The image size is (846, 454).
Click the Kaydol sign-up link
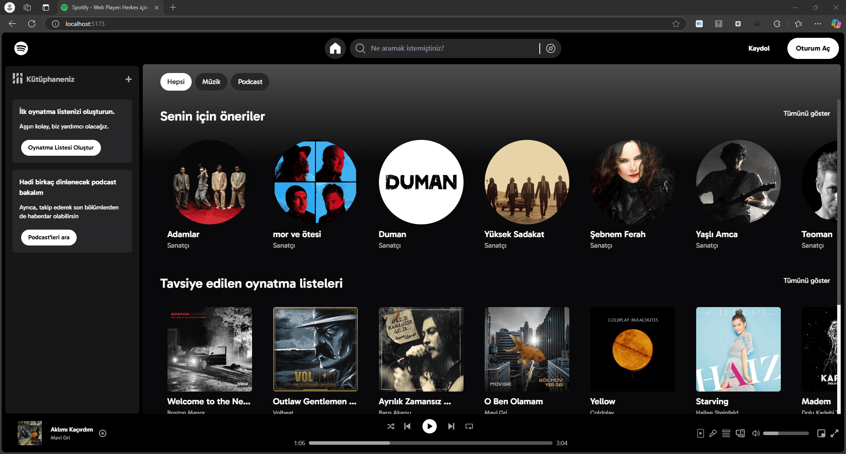point(759,48)
